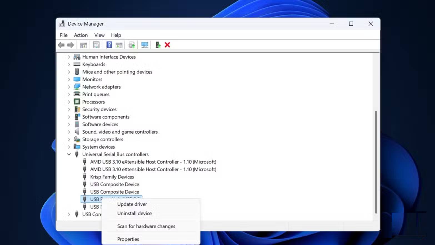Click the red X Uninstall device icon
This screenshot has height=245, width=435.
coord(167,45)
